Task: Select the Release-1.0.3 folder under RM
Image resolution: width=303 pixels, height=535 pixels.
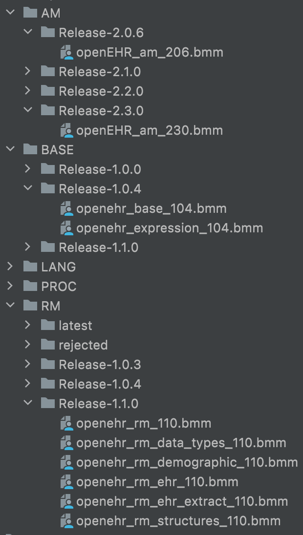Action: [x=100, y=365]
